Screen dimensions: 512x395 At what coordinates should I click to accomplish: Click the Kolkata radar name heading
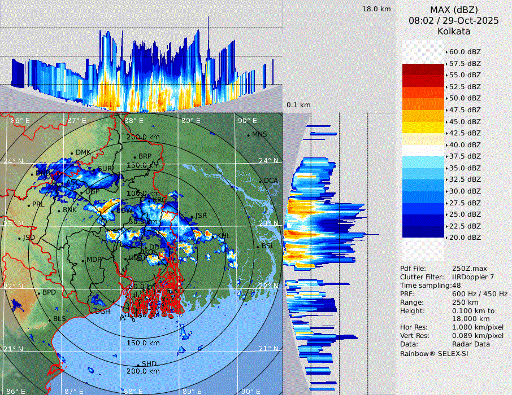click(454, 31)
